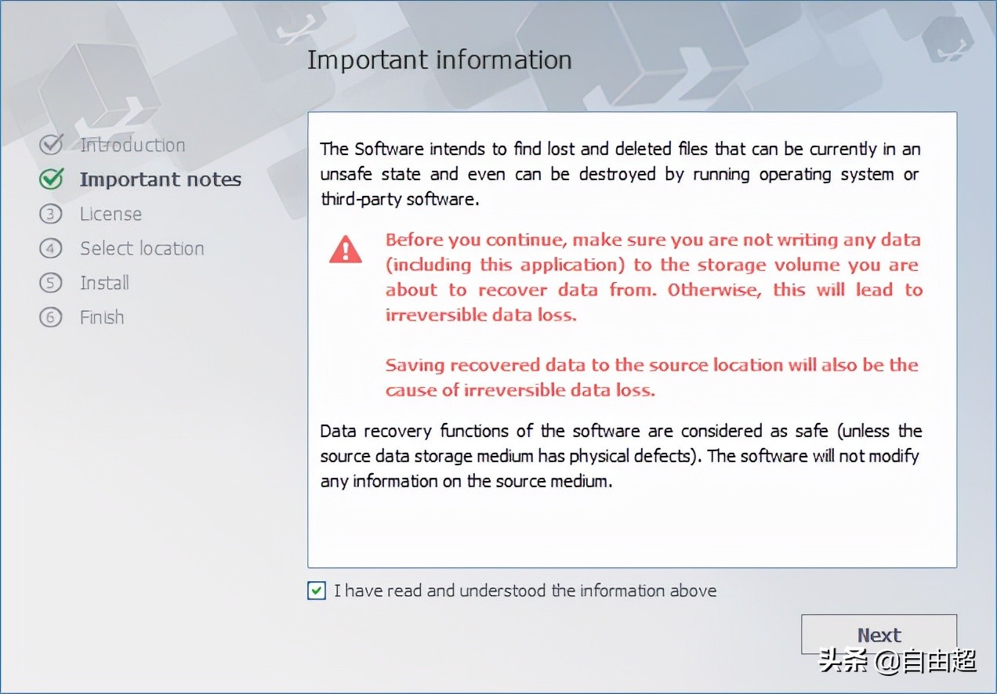
Task: Click the "Data recovery functions" paragraph
Action: coord(620,455)
